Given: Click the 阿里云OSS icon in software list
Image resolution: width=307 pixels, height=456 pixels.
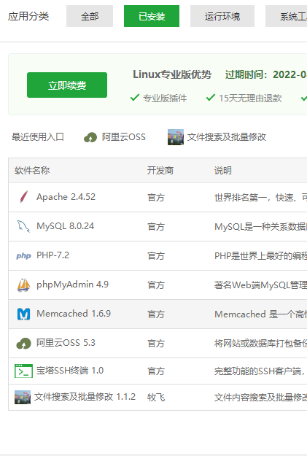Looking at the screenshot, I should coord(23,343).
